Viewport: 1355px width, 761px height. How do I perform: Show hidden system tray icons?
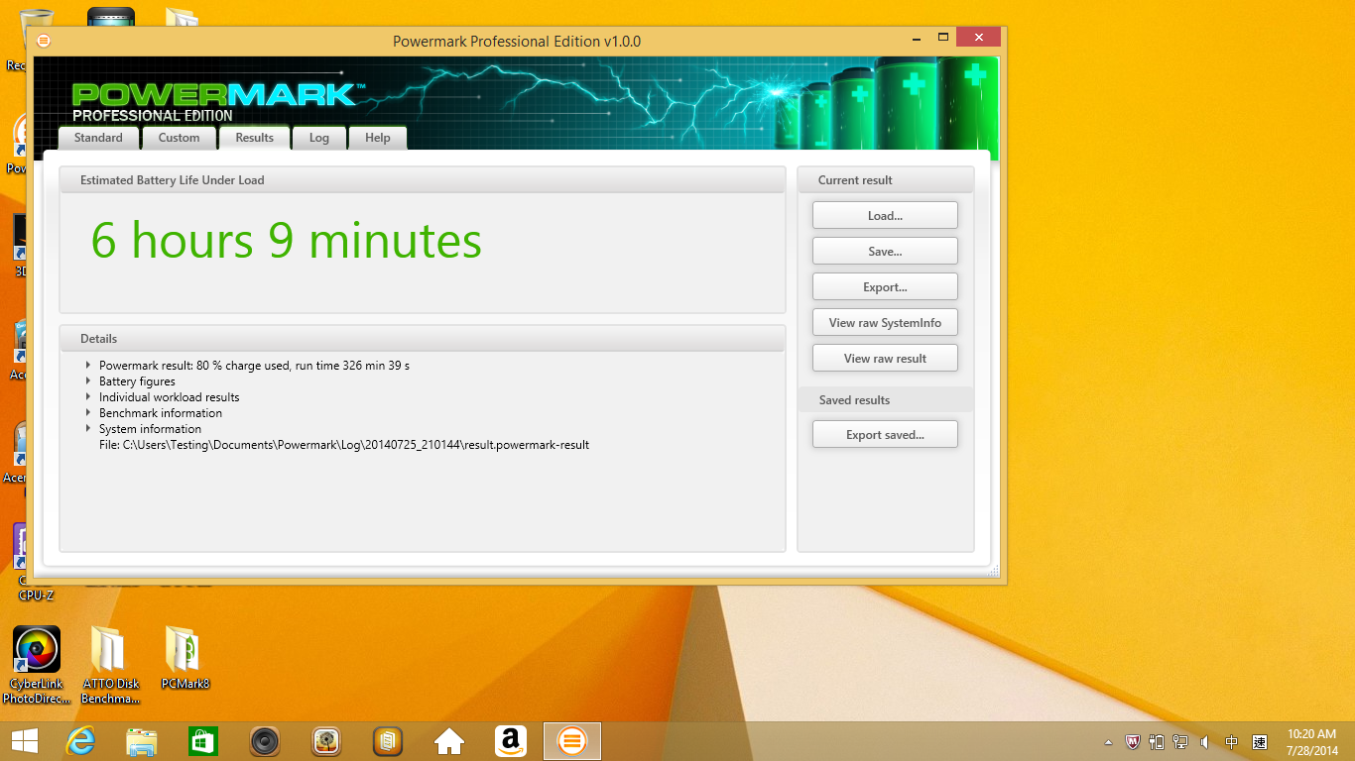pos(1108,742)
